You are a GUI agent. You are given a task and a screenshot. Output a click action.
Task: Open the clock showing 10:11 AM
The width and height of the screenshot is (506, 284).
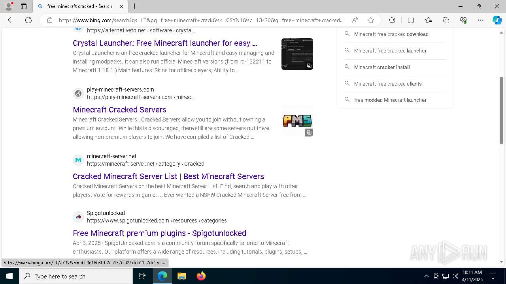[472, 276]
